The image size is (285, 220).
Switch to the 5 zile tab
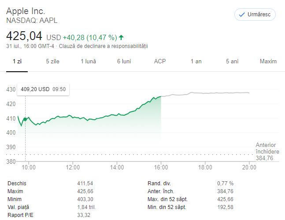coord(52,61)
